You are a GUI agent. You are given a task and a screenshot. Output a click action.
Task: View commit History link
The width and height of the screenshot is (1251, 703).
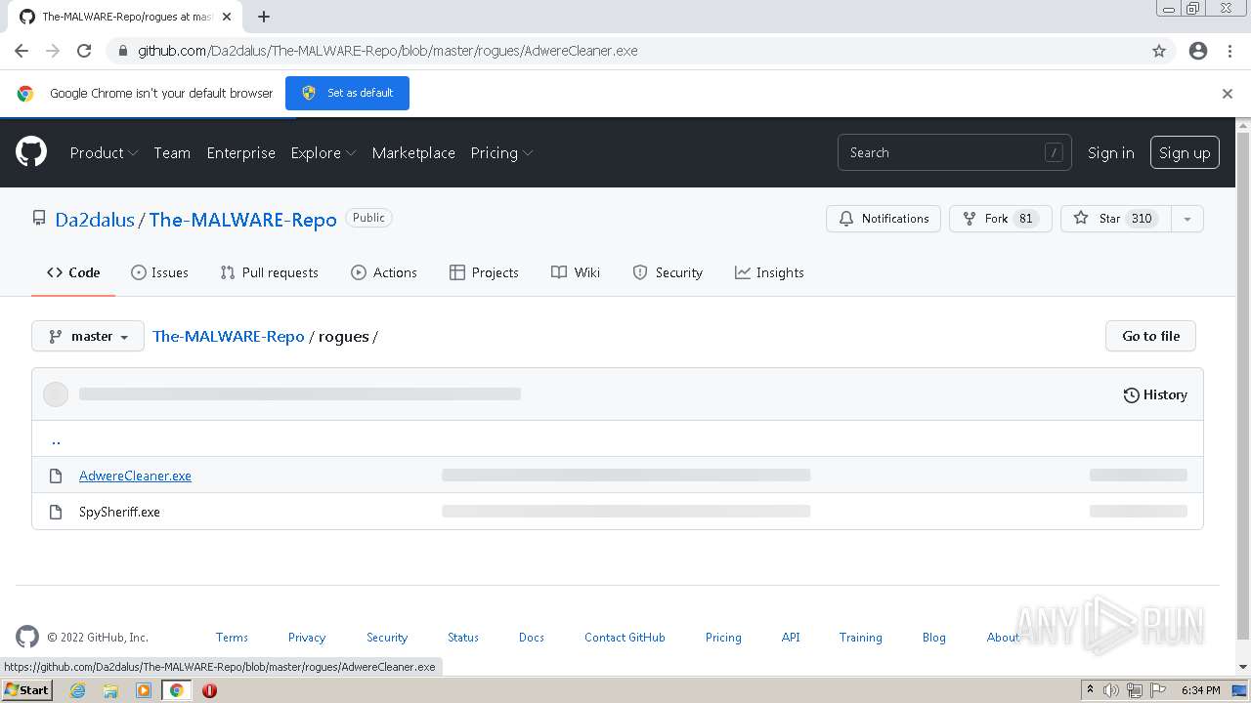pyautogui.click(x=1155, y=394)
